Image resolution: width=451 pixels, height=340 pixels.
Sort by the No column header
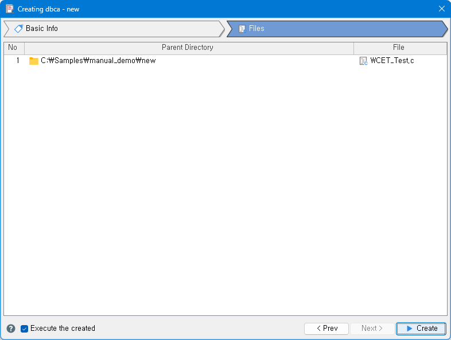[x=13, y=48]
